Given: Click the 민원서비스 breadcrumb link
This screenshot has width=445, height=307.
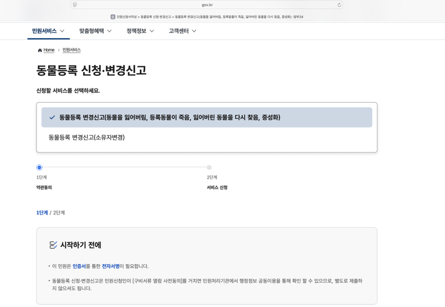Looking at the screenshot, I should coord(72,50).
